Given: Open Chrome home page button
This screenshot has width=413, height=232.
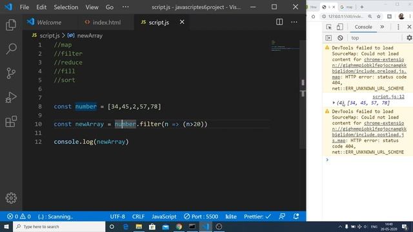Looking at the screenshot, I should [x=313, y=17].
